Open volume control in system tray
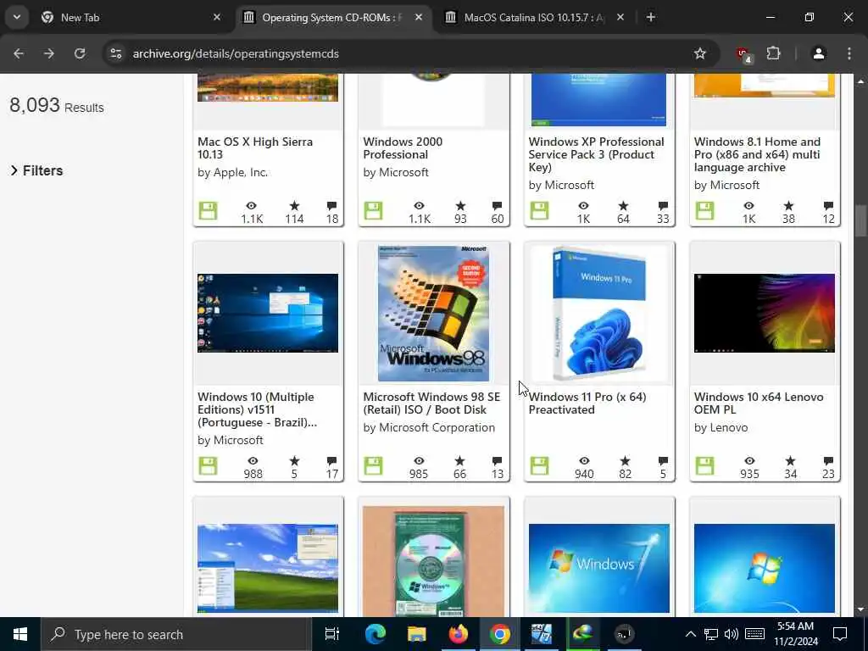 pos(732,634)
